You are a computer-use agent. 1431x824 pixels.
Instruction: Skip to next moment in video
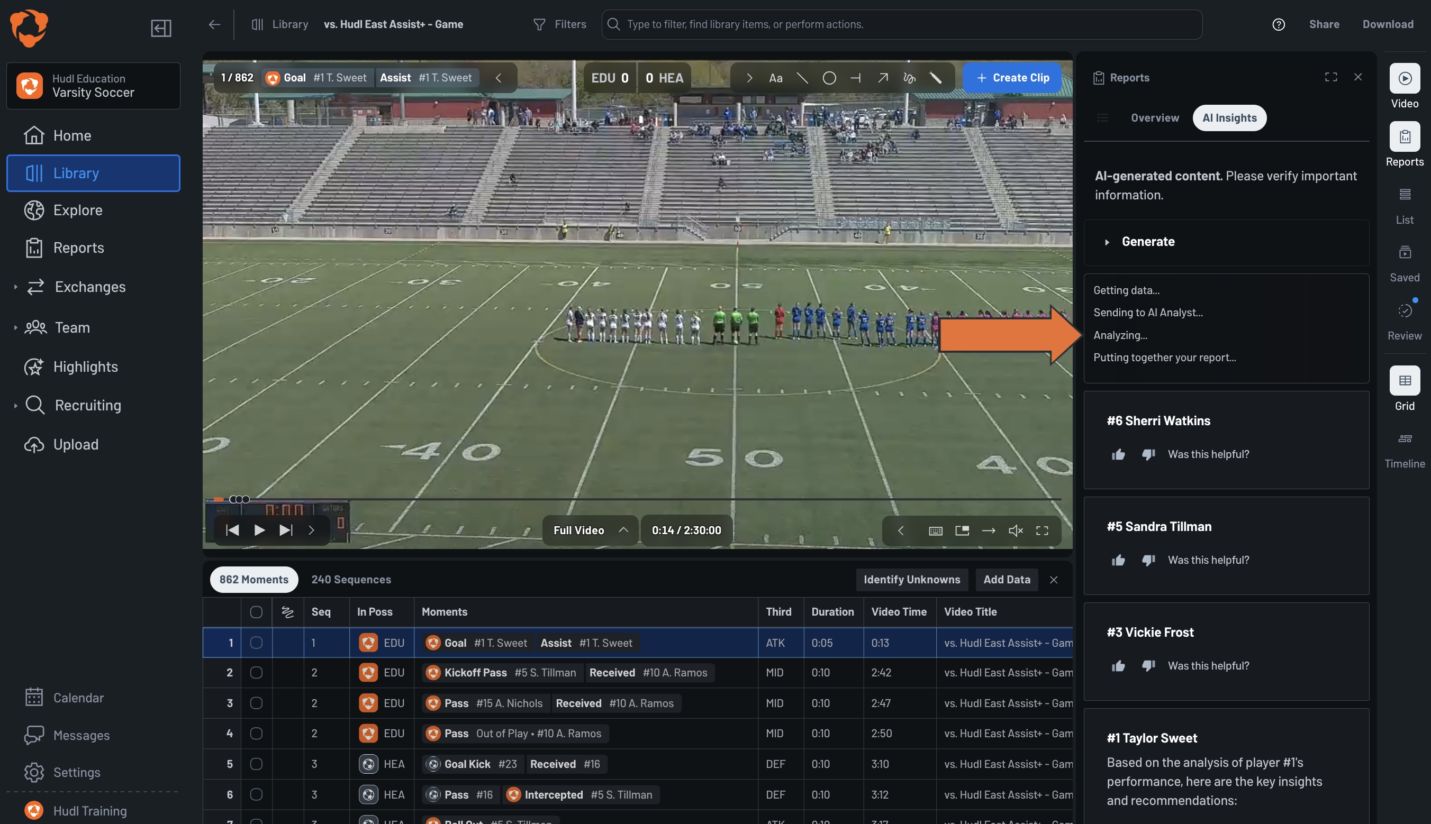pyautogui.click(x=285, y=530)
